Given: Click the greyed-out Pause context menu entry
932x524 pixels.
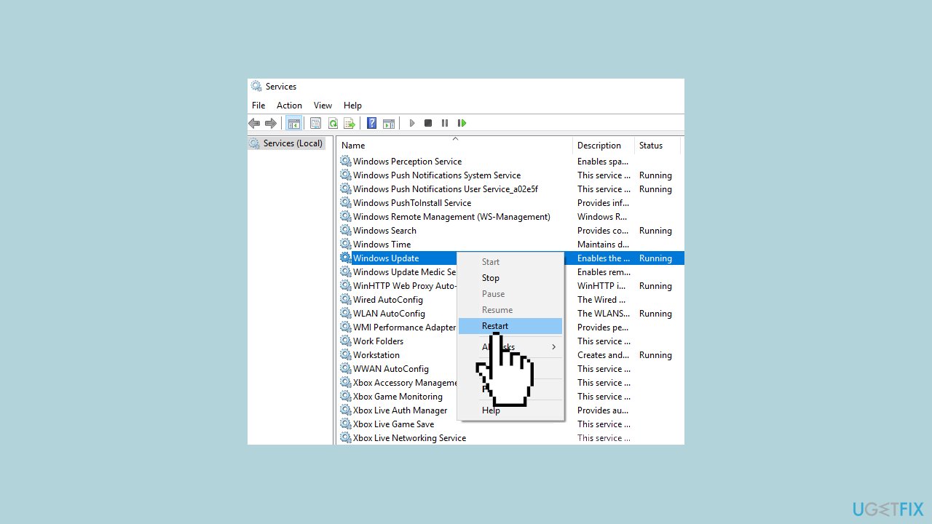Looking at the screenshot, I should pos(510,294).
